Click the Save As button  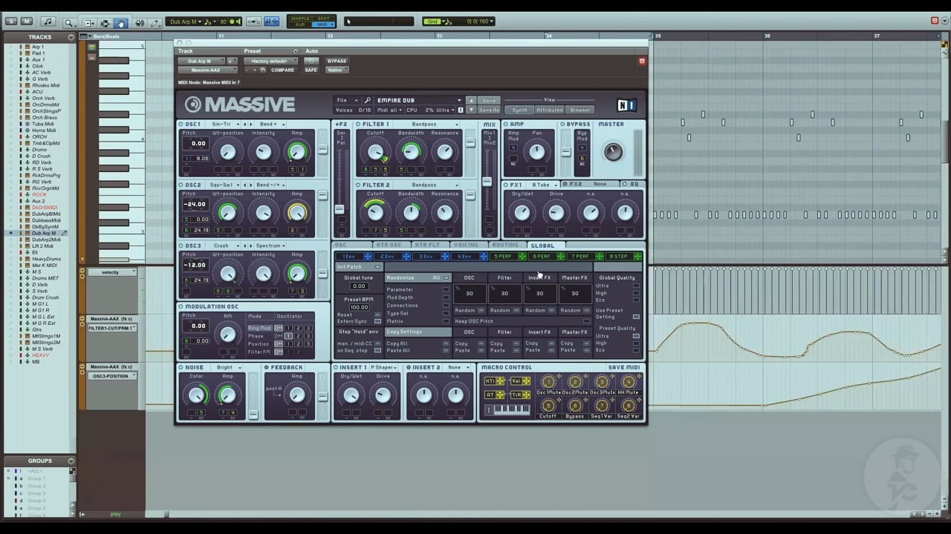(x=489, y=110)
